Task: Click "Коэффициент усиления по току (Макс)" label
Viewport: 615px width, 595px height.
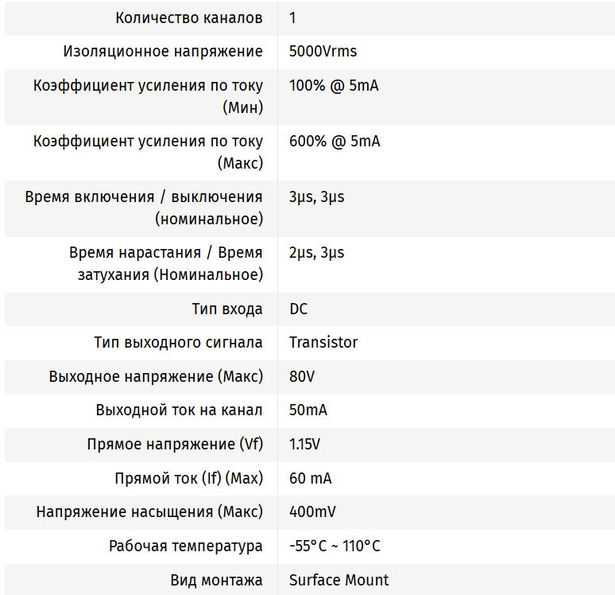Action: coord(148,152)
